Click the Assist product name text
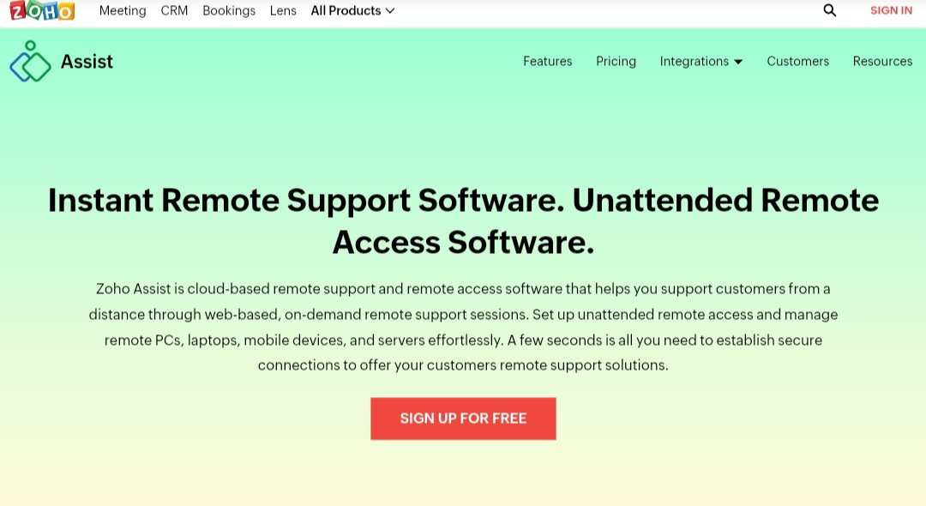Viewport: 926px width, 506px height. pyautogui.click(x=87, y=62)
